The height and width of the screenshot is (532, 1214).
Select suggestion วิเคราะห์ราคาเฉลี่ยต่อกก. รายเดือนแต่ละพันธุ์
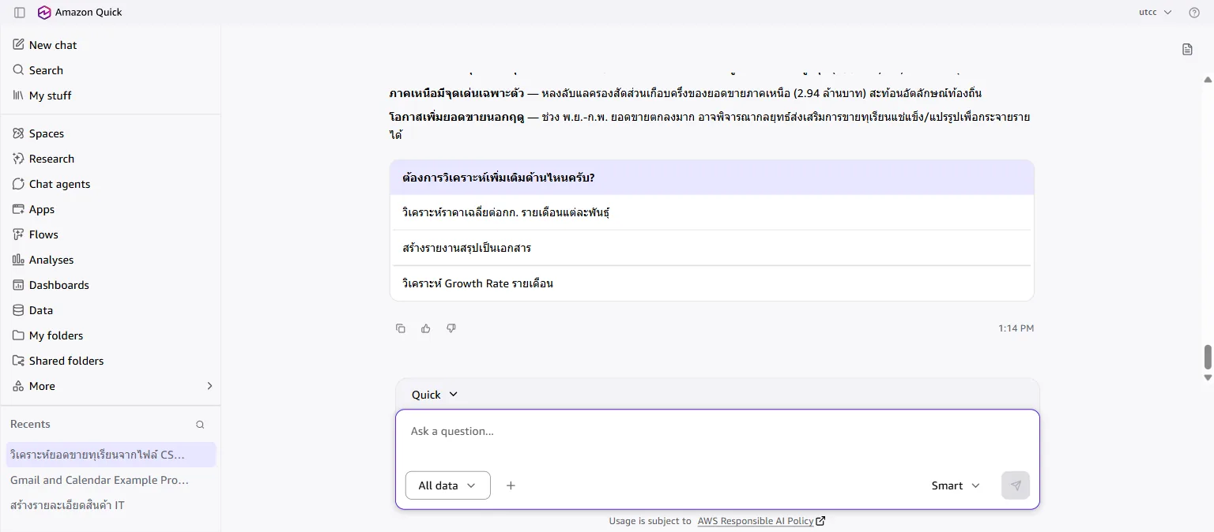(x=711, y=212)
